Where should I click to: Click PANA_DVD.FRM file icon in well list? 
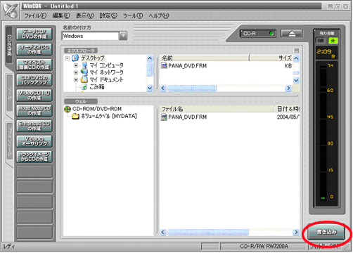[x=164, y=117]
